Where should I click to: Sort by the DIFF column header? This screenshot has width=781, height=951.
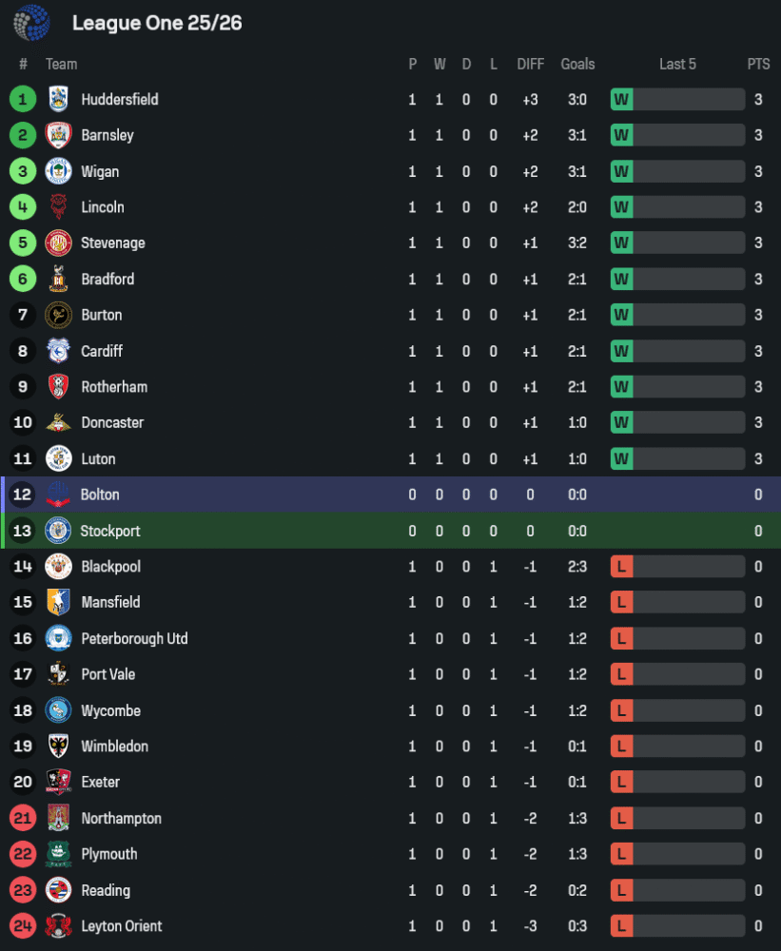tap(530, 64)
